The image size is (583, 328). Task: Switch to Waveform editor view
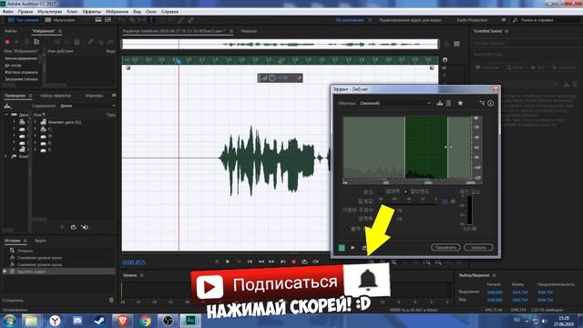23,20
